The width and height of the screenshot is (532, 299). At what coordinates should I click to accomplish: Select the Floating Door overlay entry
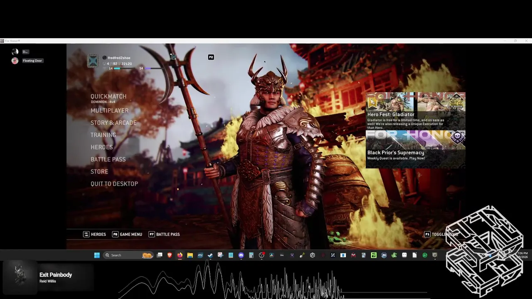(x=32, y=61)
